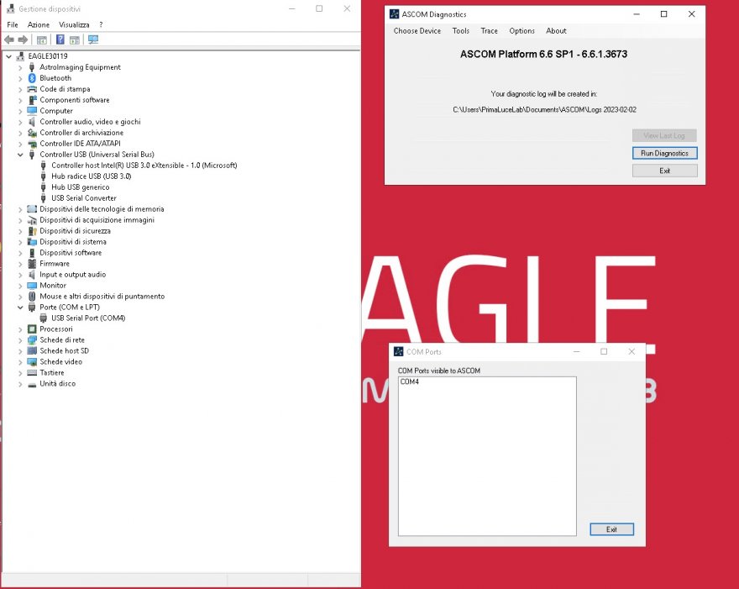739x589 pixels.
Task: Select the USB Serial Port (COM4) plug icon
Action: [x=44, y=318]
